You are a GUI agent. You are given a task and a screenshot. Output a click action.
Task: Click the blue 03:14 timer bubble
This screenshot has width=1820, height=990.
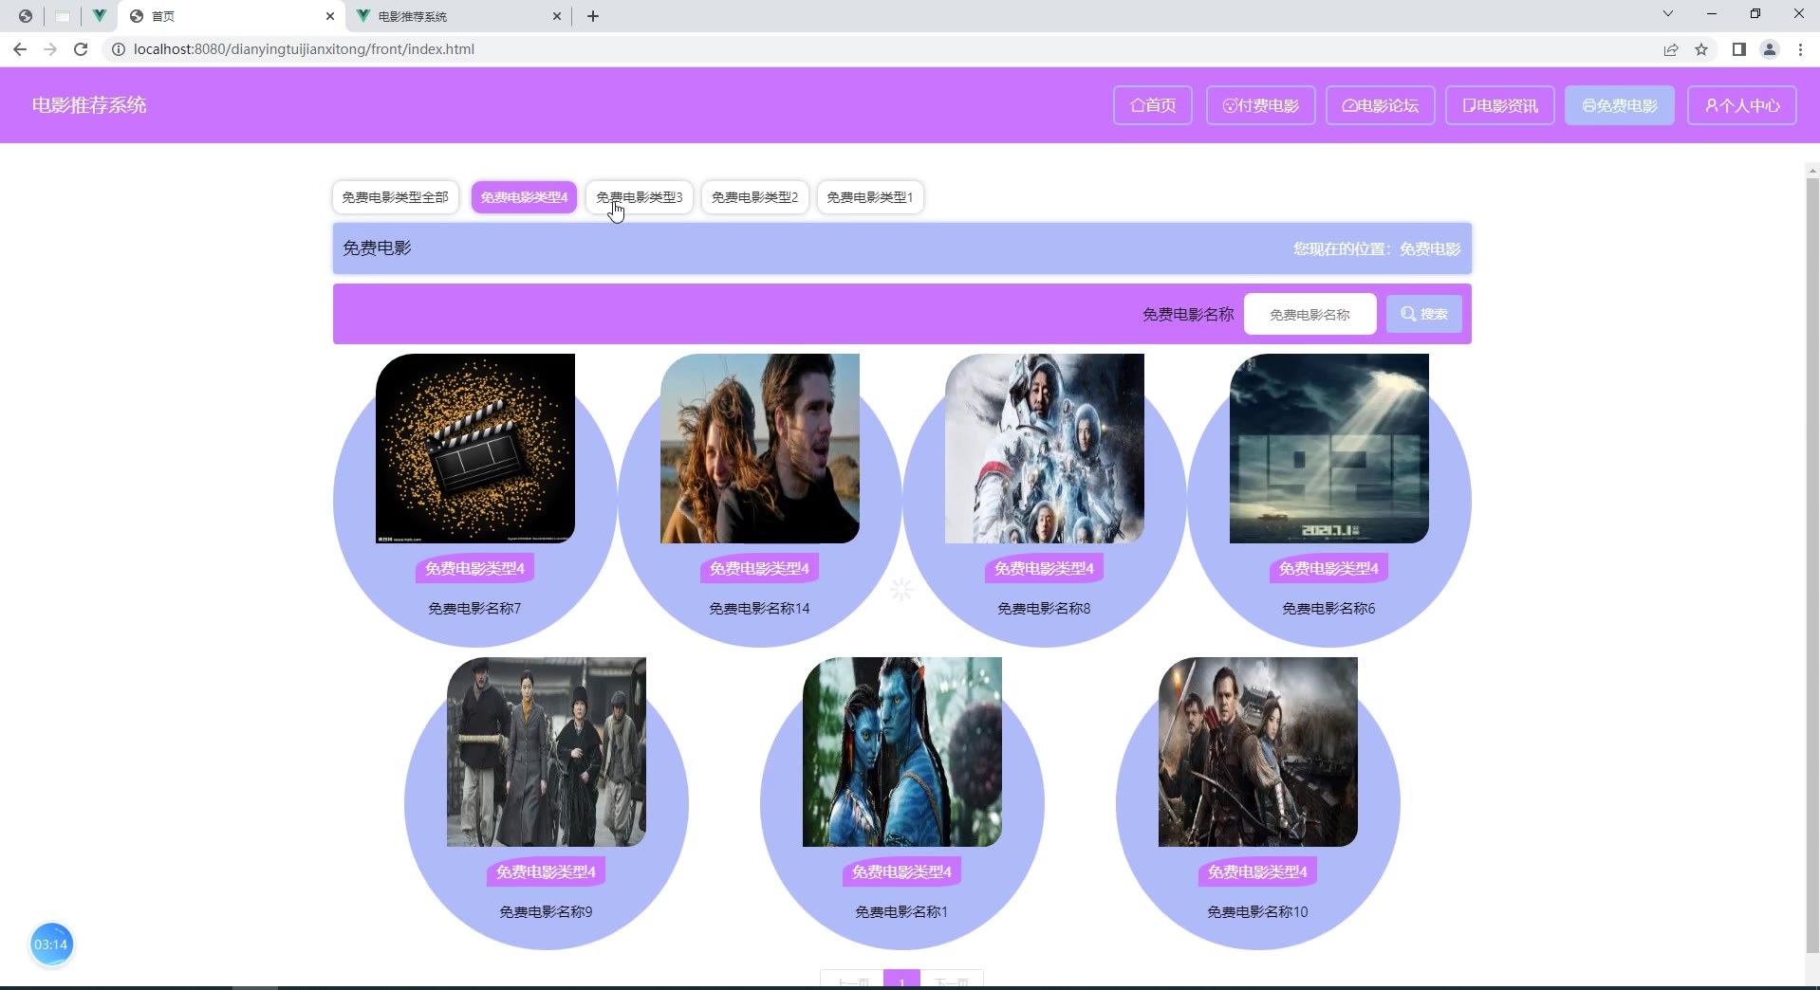(51, 944)
